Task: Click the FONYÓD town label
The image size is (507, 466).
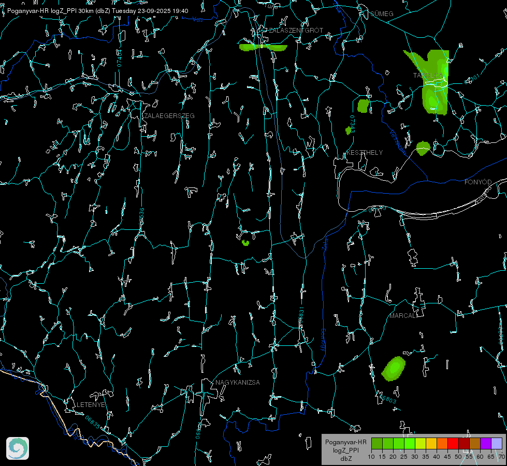Action: [477, 182]
